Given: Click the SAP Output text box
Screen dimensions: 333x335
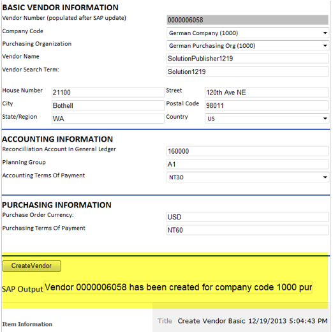Looking at the screenshot, I should click(x=178, y=288).
